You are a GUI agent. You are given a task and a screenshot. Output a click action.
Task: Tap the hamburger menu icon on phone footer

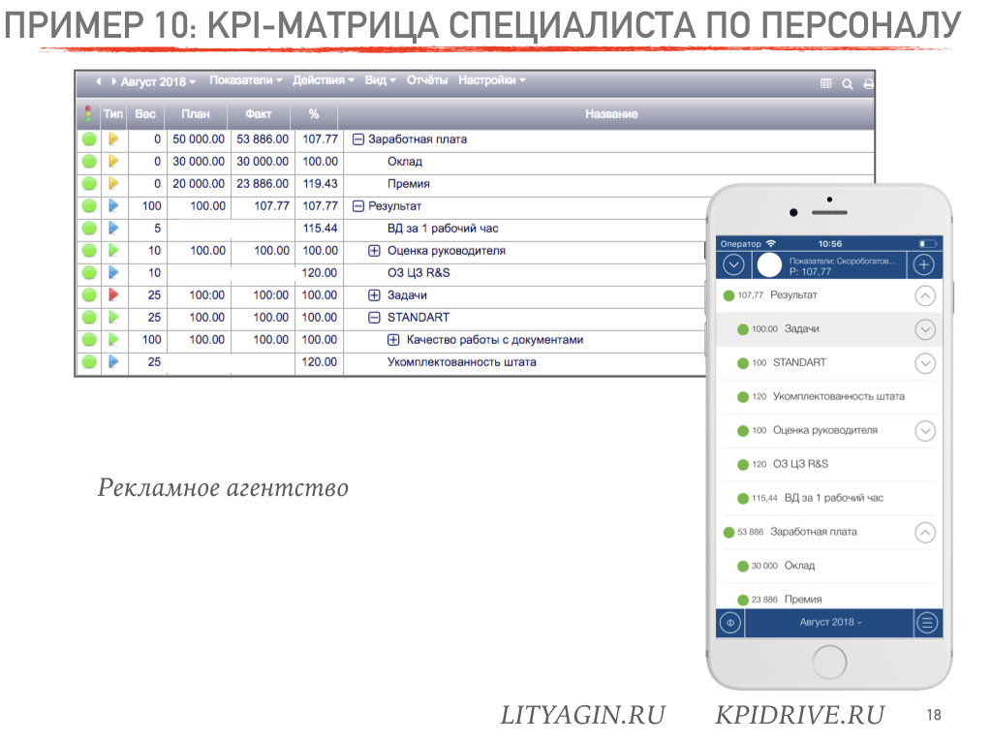pyautogui.click(x=927, y=623)
